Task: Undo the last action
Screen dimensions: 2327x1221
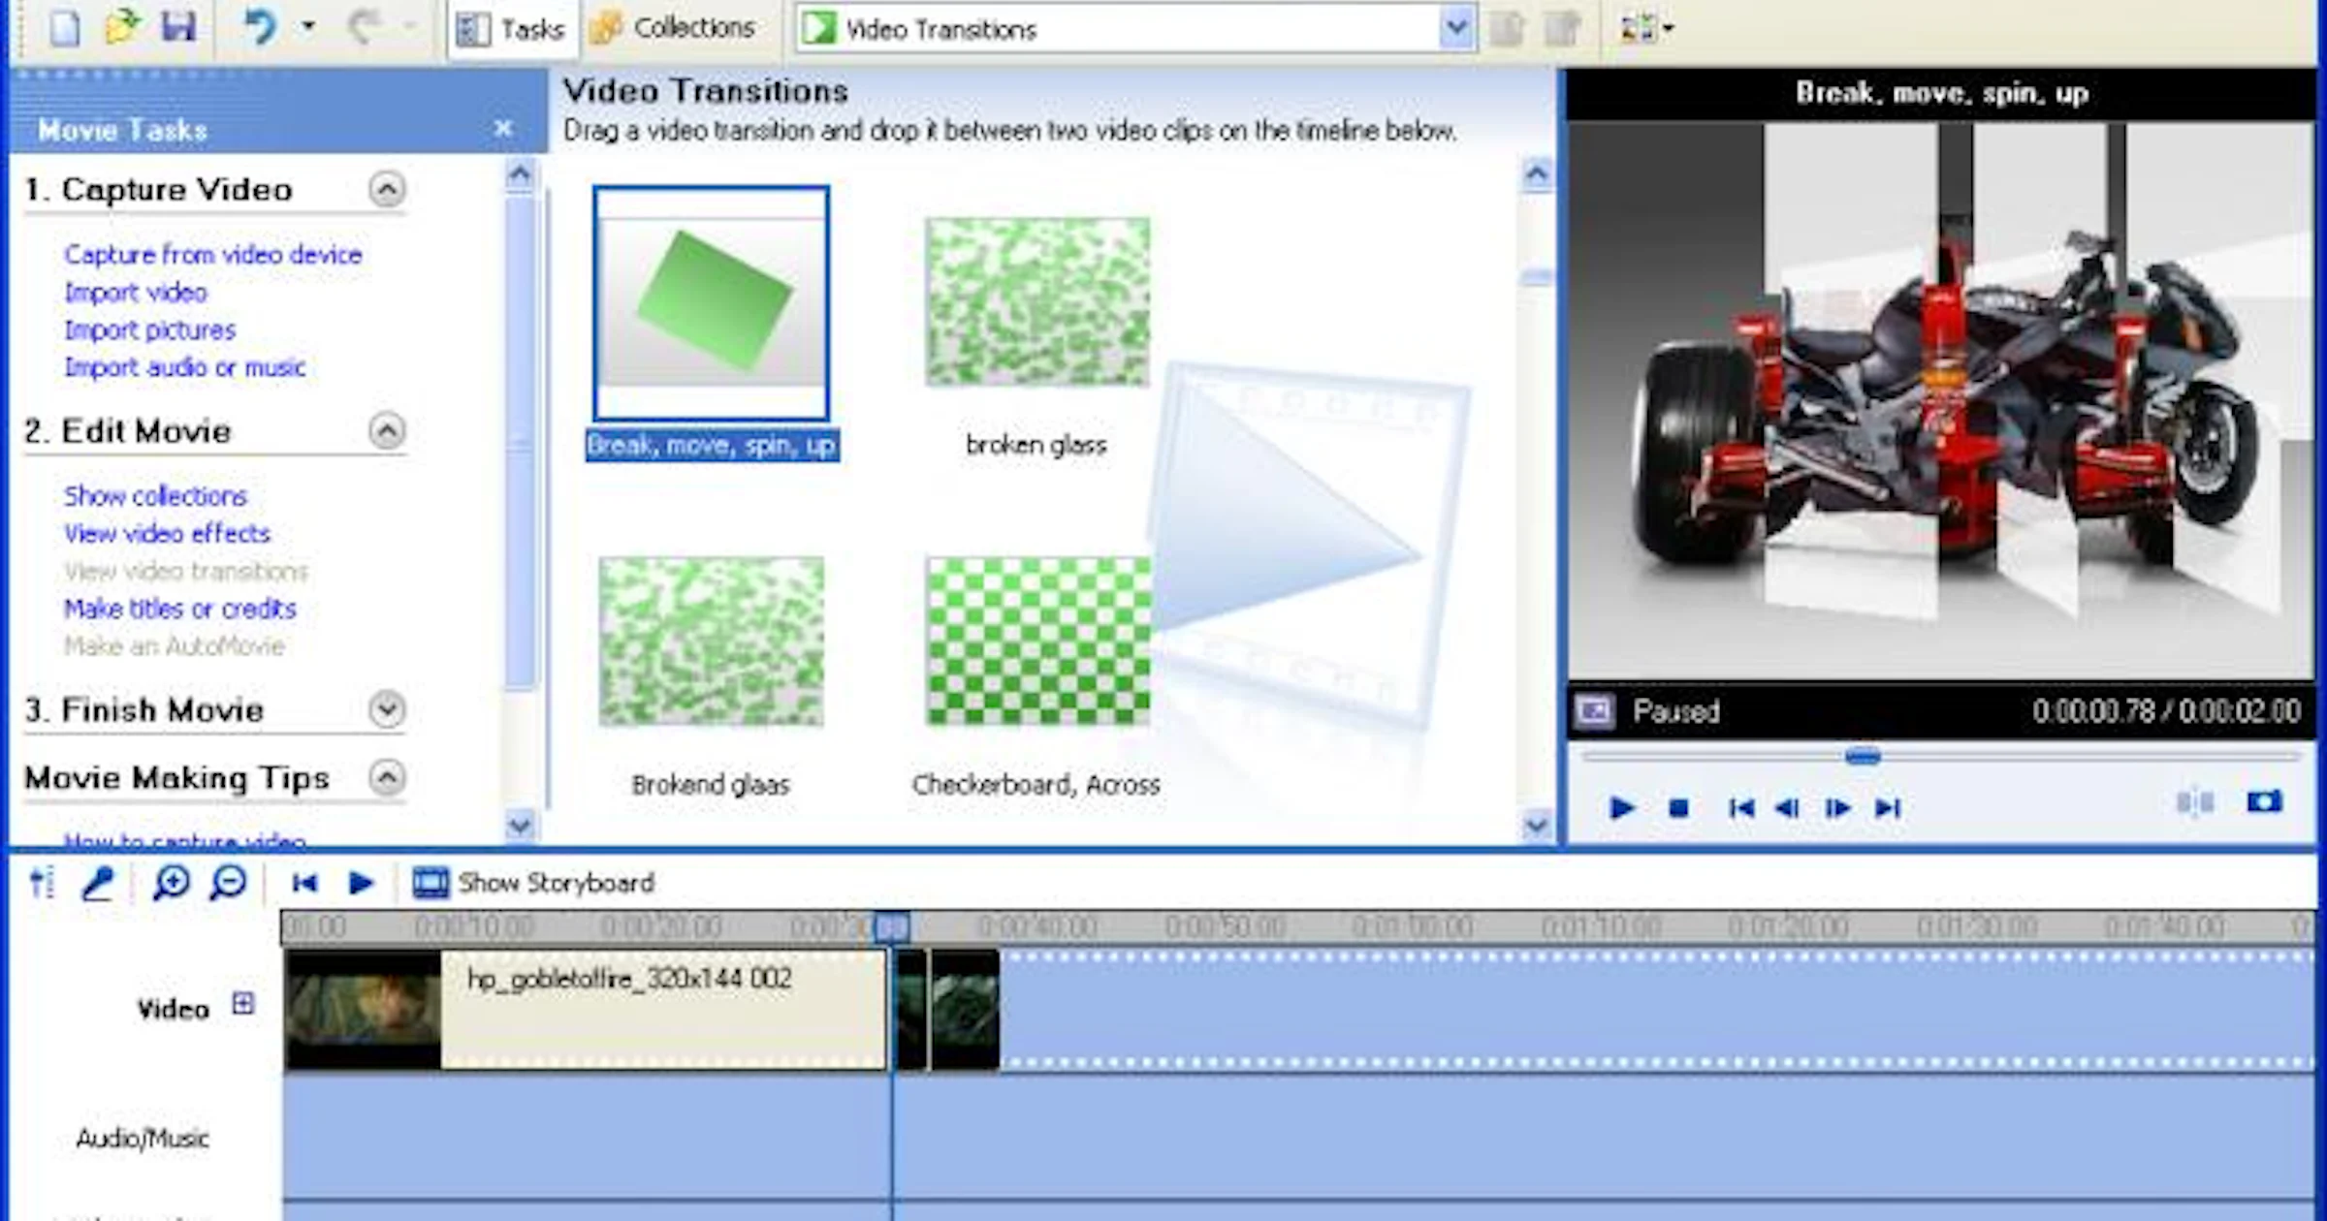Action: (x=260, y=27)
